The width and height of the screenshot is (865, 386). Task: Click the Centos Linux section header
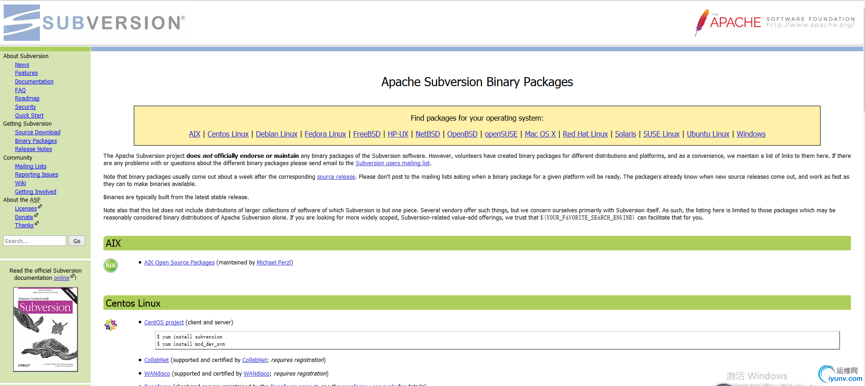tap(477, 303)
